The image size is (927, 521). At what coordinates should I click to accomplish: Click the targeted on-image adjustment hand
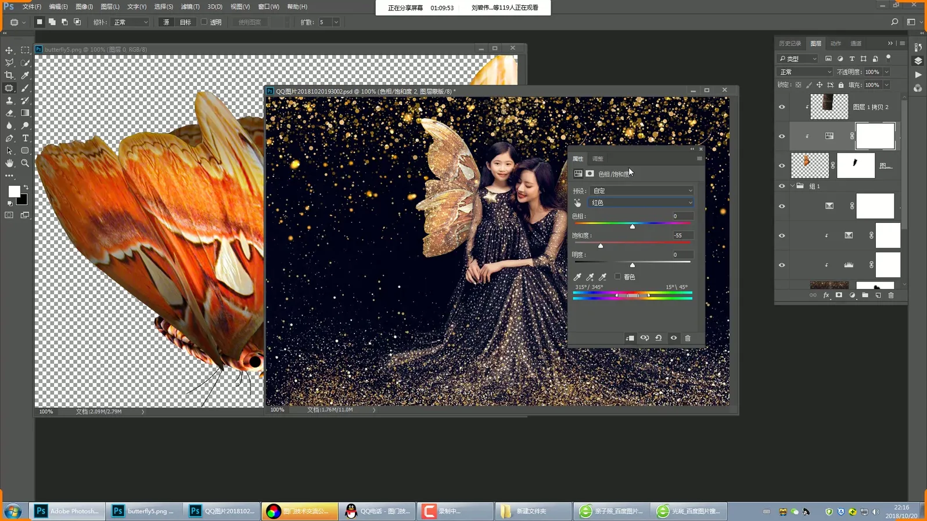[x=577, y=202]
